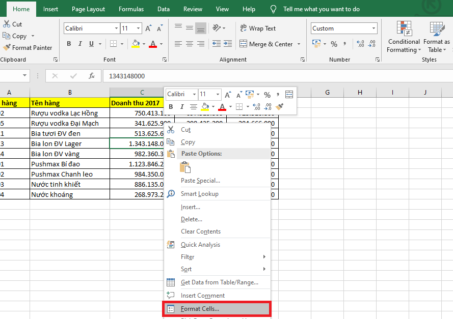Click the yellow Fill Color swatch in ribbon
The height and width of the screenshot is (319, 453).
[135, 44]
